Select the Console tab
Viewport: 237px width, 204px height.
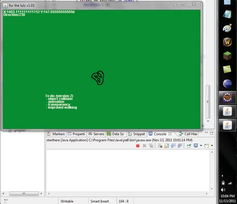158,134
